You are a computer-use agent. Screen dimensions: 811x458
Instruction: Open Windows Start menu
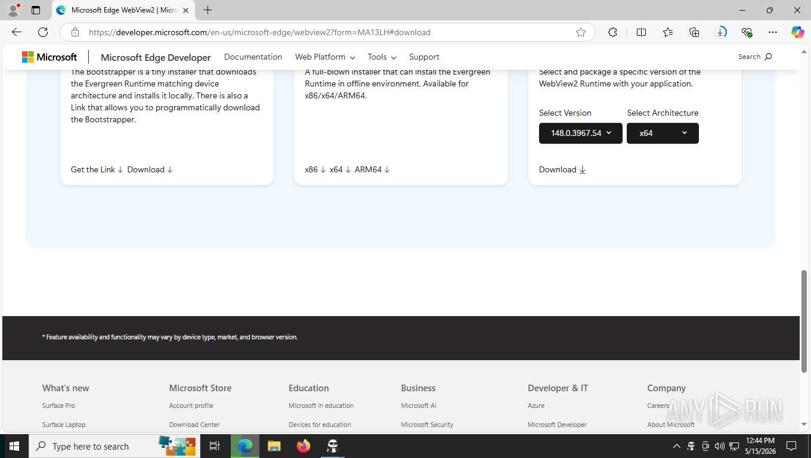[14, 446]
